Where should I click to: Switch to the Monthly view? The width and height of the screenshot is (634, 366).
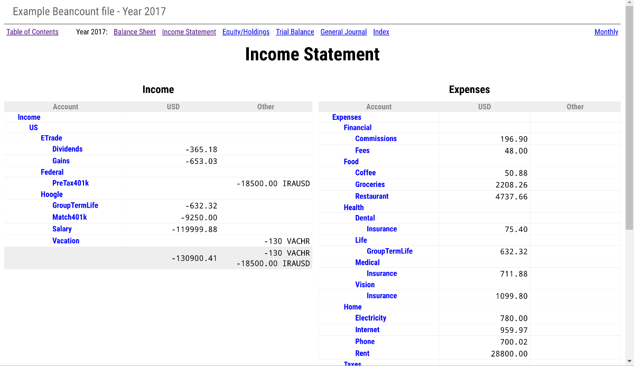click(x=606, y=32)
